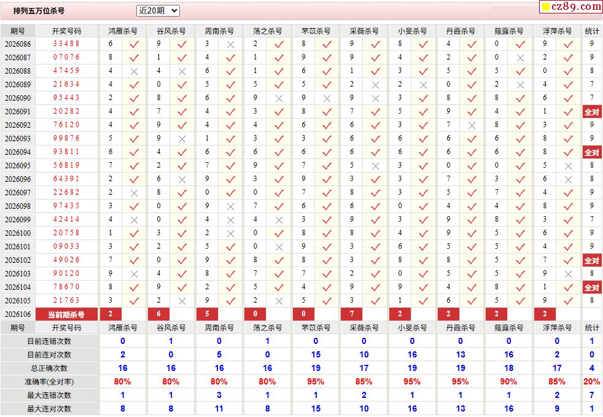Click the 浮萍杀号 cross mark in row 2026103
Image resolution: width=603 pixels, height=417 pixels.
tap(568, 274)
